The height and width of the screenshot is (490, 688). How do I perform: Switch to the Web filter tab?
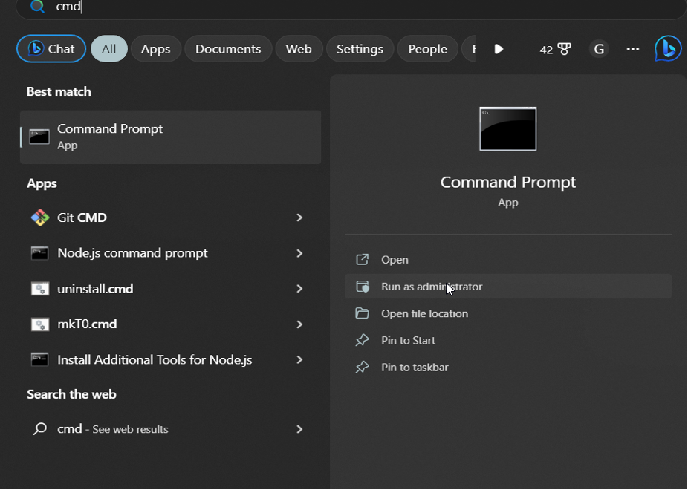299,49
